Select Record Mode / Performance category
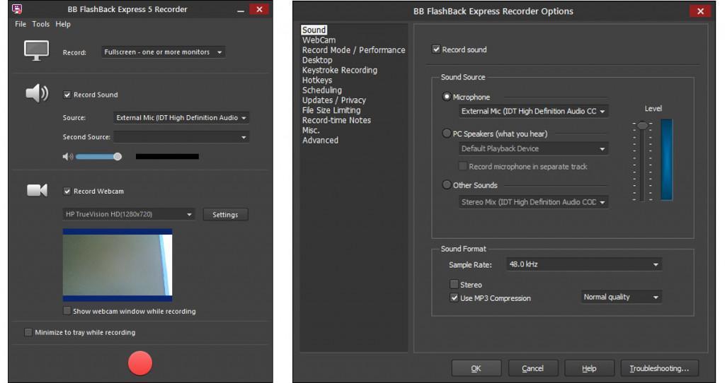The width and height of the screenshot is (725, 383). pyautogui.click(x=353, y=50)
